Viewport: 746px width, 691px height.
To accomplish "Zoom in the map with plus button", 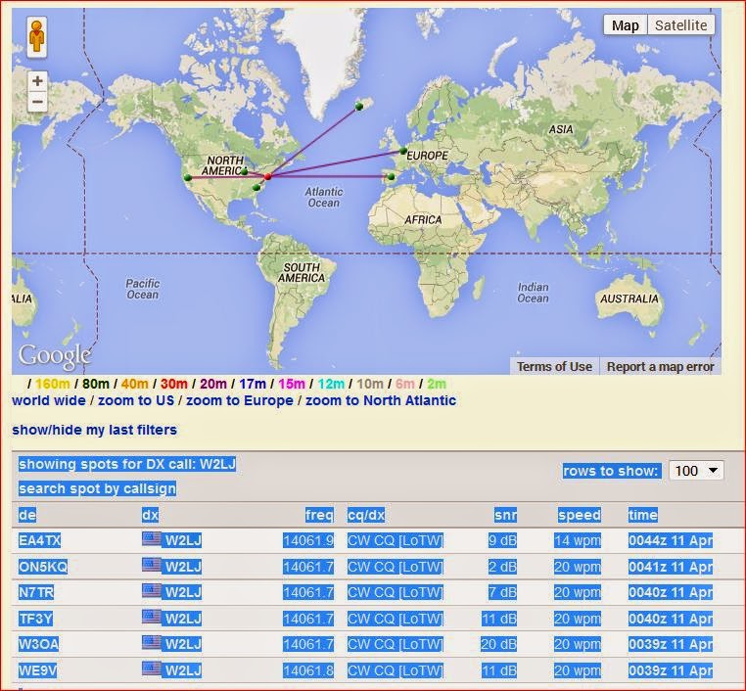I will point(37,81).
